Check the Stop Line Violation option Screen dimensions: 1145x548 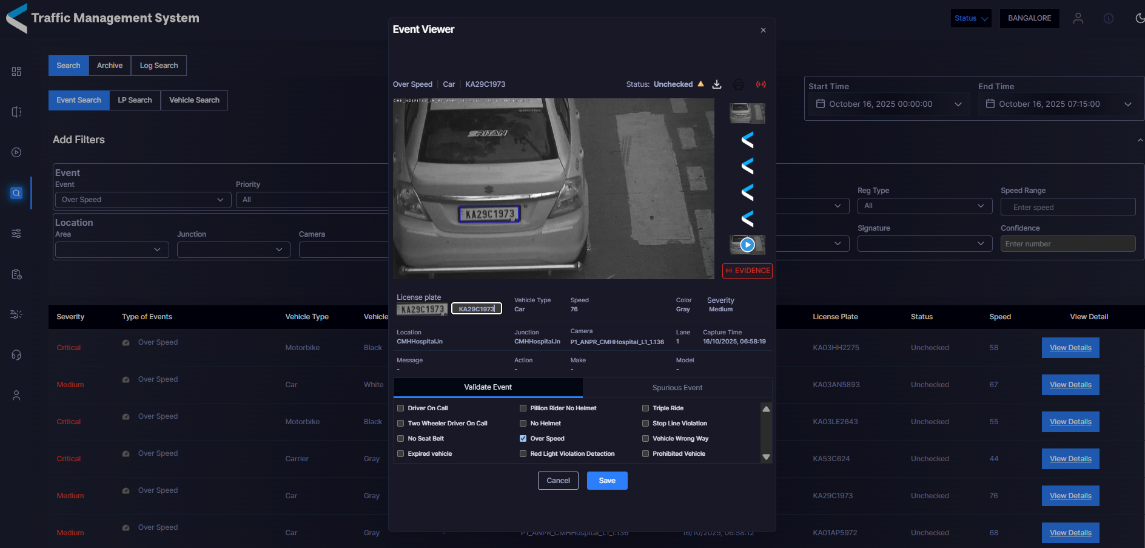click(x=645, y=423)
